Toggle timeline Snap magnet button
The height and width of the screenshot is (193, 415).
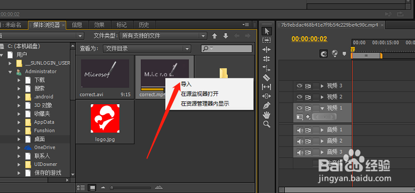pyautogui.click(x=323, y=54)
